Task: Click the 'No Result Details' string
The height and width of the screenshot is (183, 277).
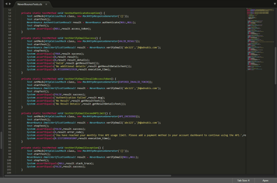Action: (68, 104)
